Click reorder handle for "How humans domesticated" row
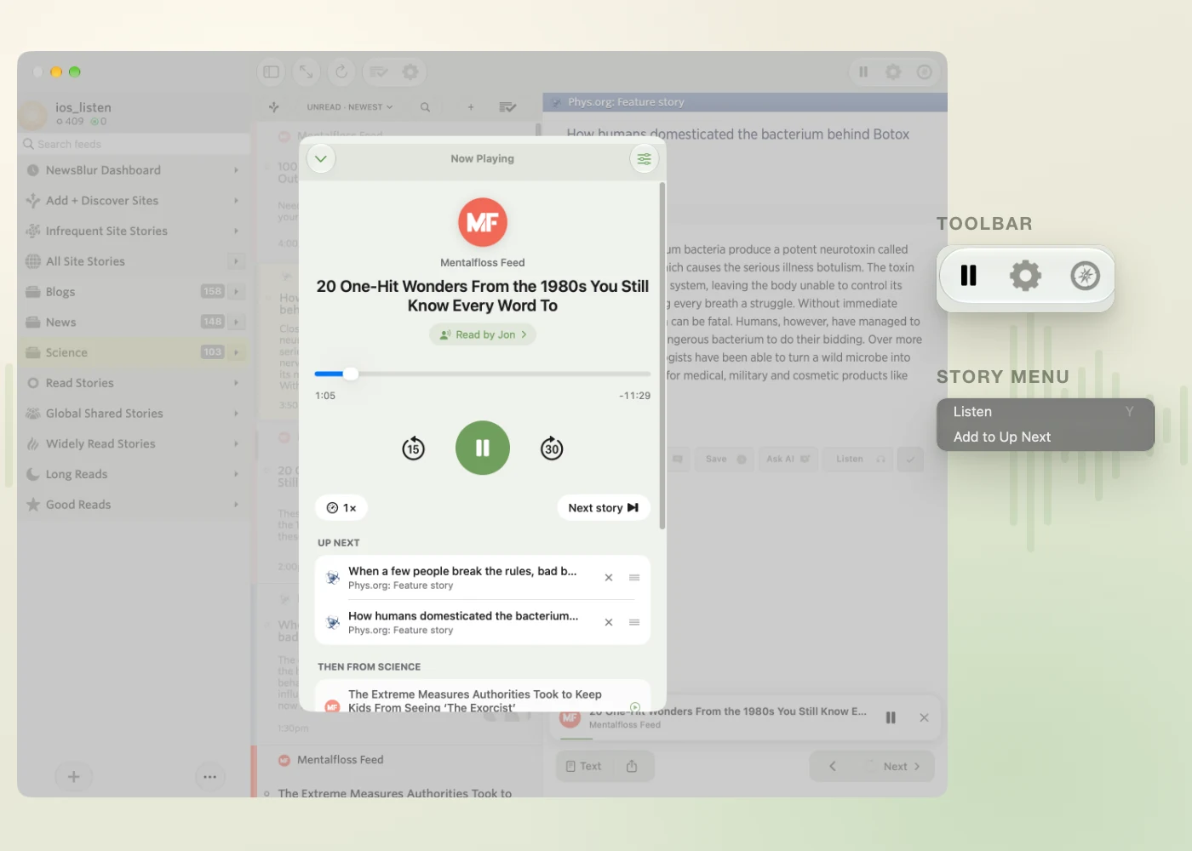Viewport: 1192px width, 851px height. (634, 622)
